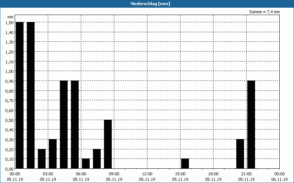Click the 0,90 mm bar just before 06:00
Screen dimensions: 294x183
[75, 124]
